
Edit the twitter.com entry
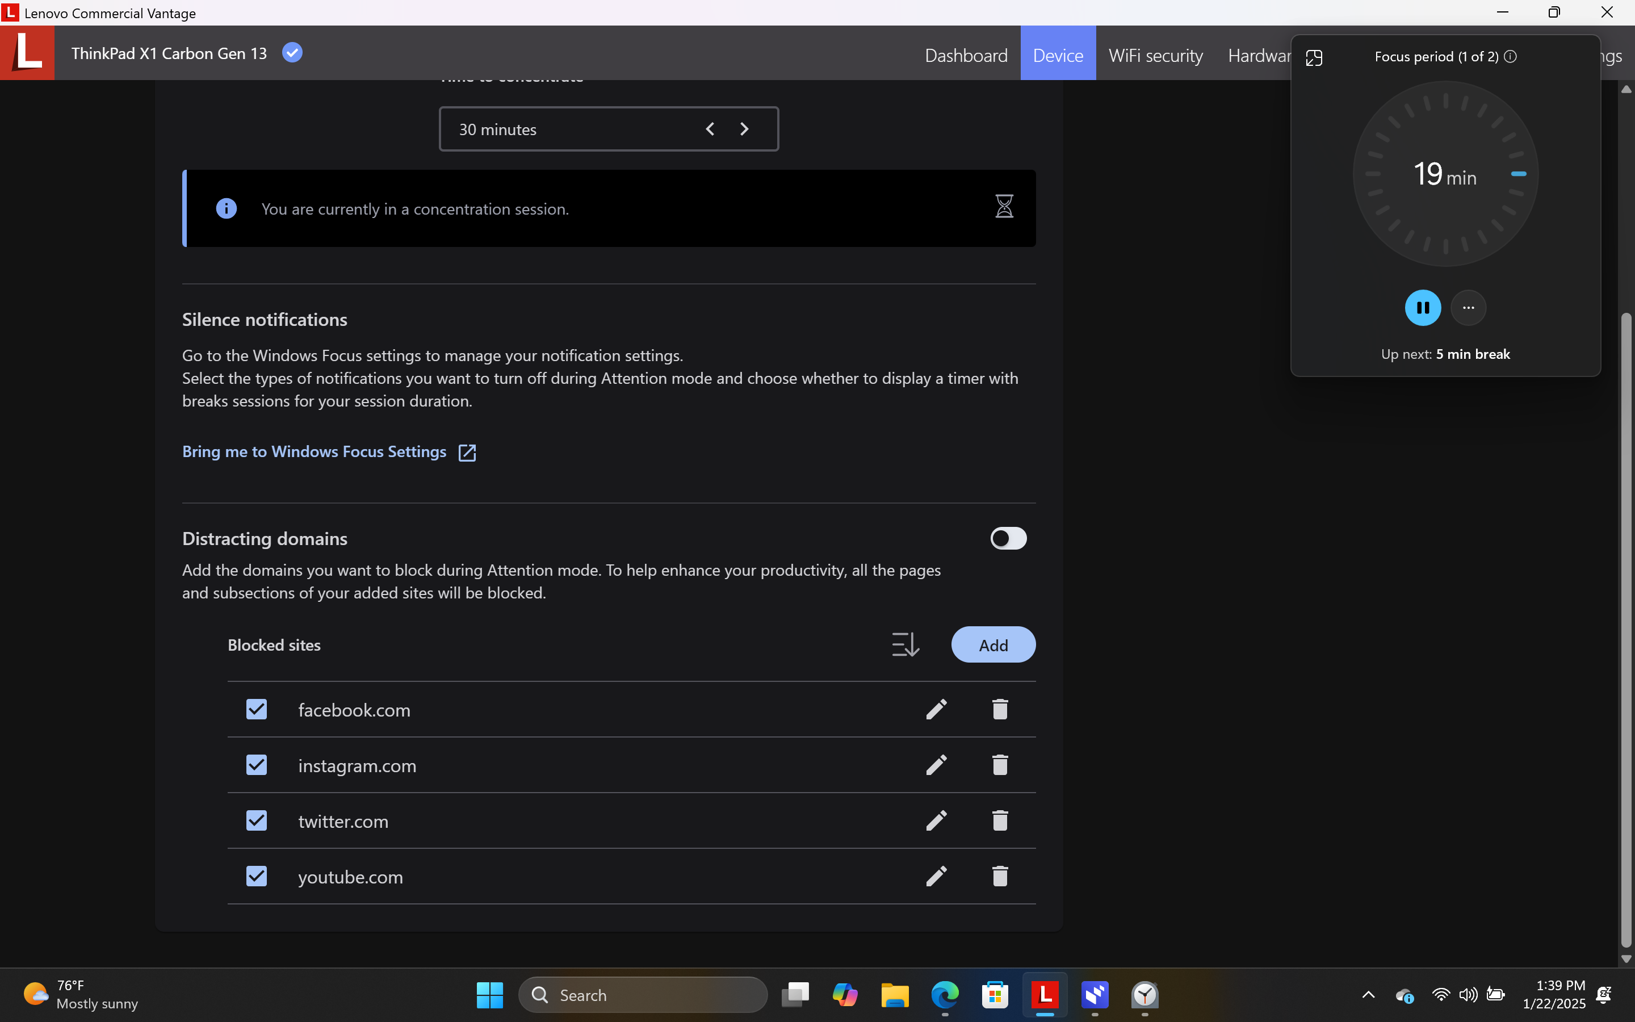point(936,820)
